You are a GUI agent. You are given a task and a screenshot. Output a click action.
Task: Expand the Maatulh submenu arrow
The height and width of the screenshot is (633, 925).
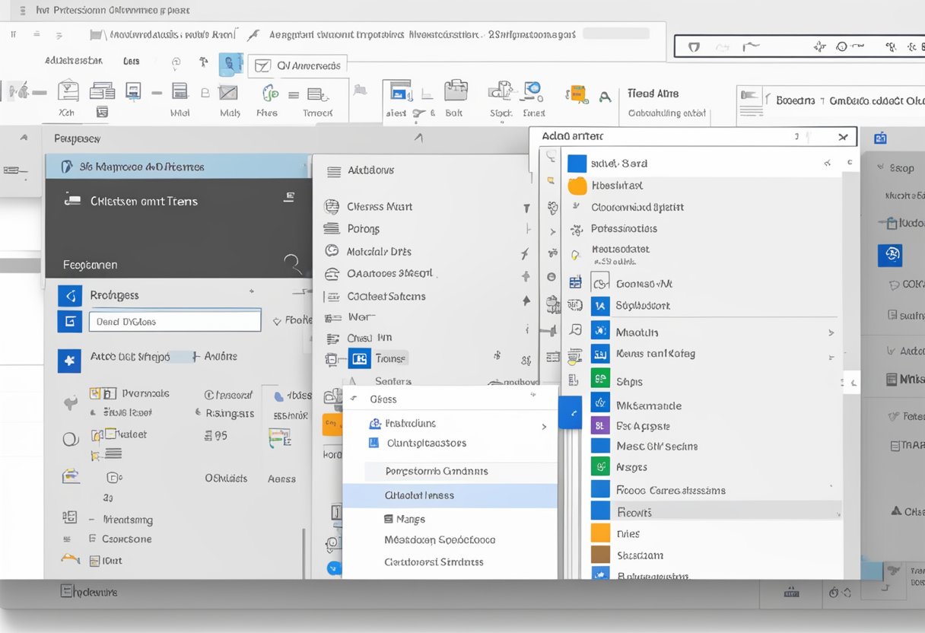pos(830,332)
